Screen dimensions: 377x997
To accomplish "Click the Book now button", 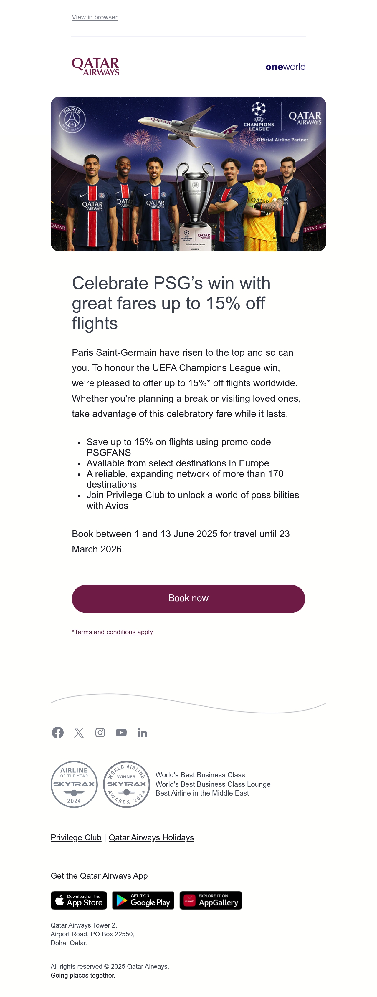I will [188, 599].
